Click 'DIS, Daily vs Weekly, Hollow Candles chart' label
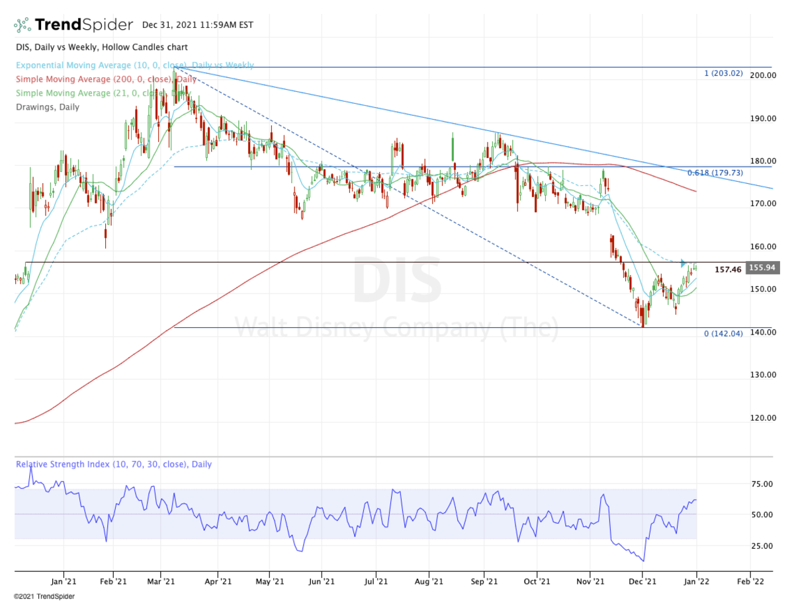Viewport: 794px width, 603px height. (101, 48)
